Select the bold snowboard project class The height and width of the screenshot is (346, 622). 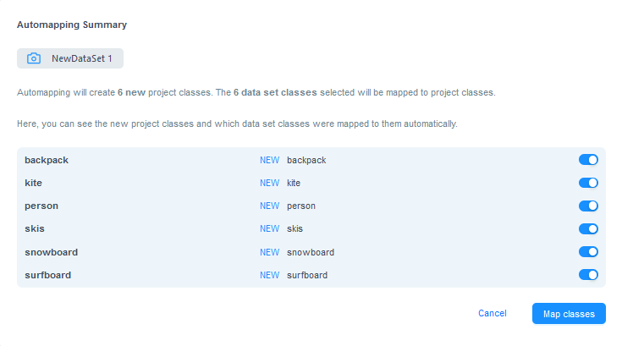coord(51,252)
